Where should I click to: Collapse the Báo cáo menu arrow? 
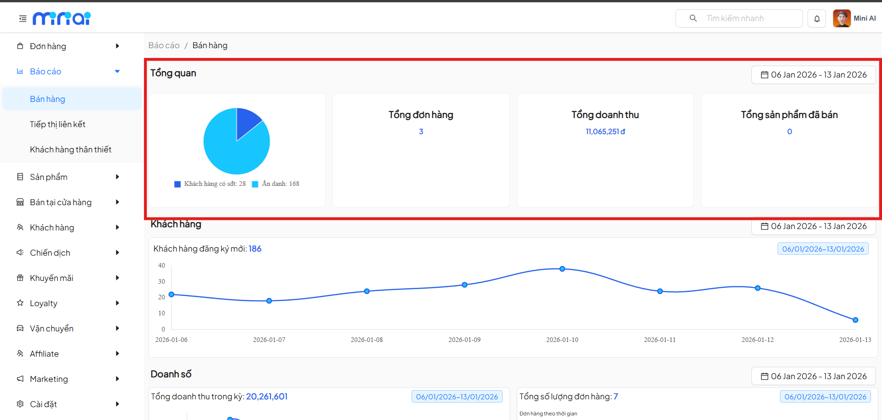click(117, 72)
